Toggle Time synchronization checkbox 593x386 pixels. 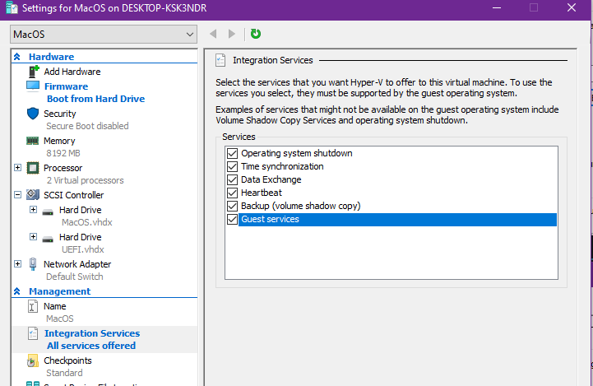(x=232, y=166)
